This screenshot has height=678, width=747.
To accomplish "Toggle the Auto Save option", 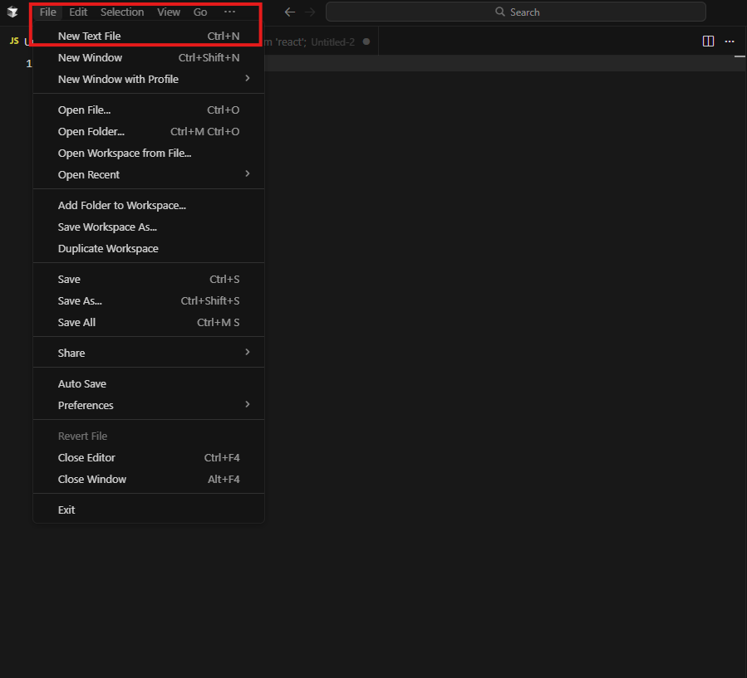I will tap(82, 383).
